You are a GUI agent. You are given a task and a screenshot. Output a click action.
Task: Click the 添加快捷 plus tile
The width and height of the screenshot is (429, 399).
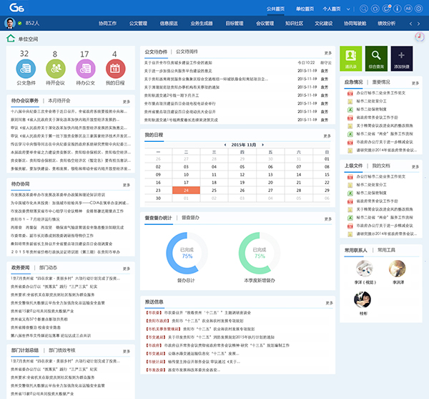tap(402, 59)
